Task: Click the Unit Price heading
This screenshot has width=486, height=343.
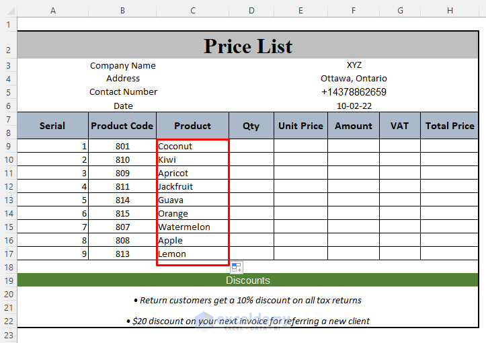Action: [x=300, y=126]
